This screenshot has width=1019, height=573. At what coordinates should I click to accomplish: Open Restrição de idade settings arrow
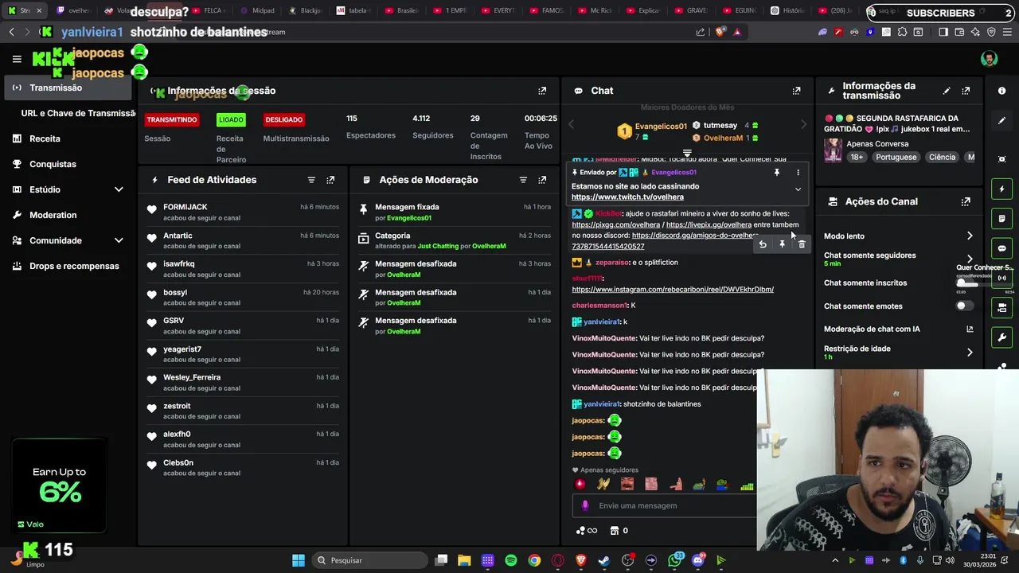(970, 353)
